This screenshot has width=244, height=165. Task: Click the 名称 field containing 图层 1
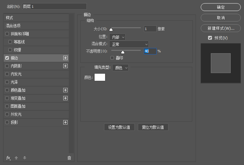[x=54, y=7]
